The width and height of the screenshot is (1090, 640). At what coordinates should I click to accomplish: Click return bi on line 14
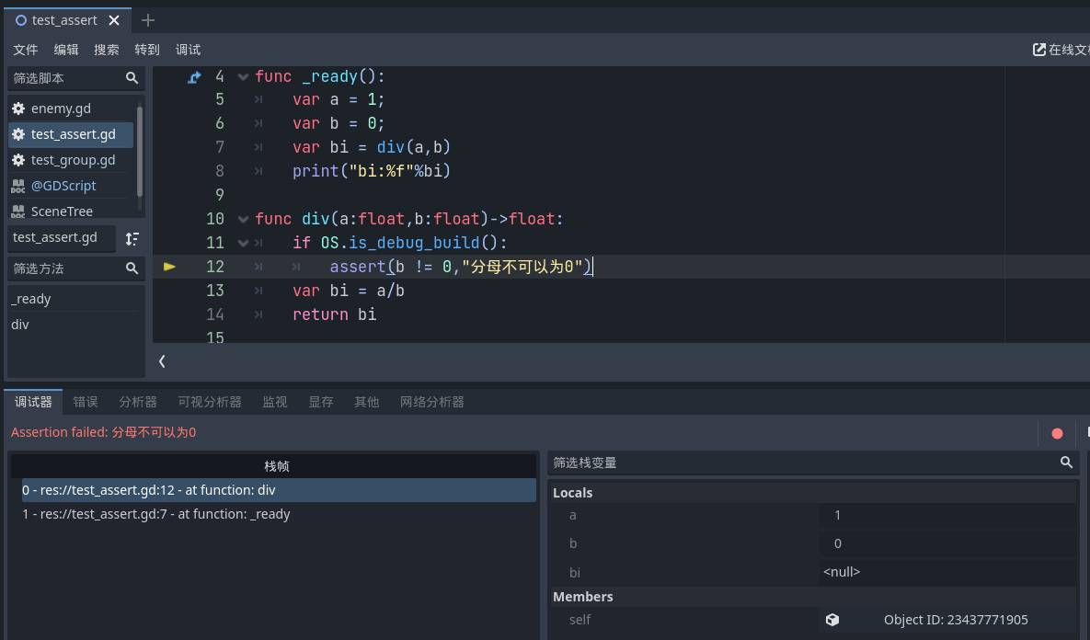(x=335, y=314)
